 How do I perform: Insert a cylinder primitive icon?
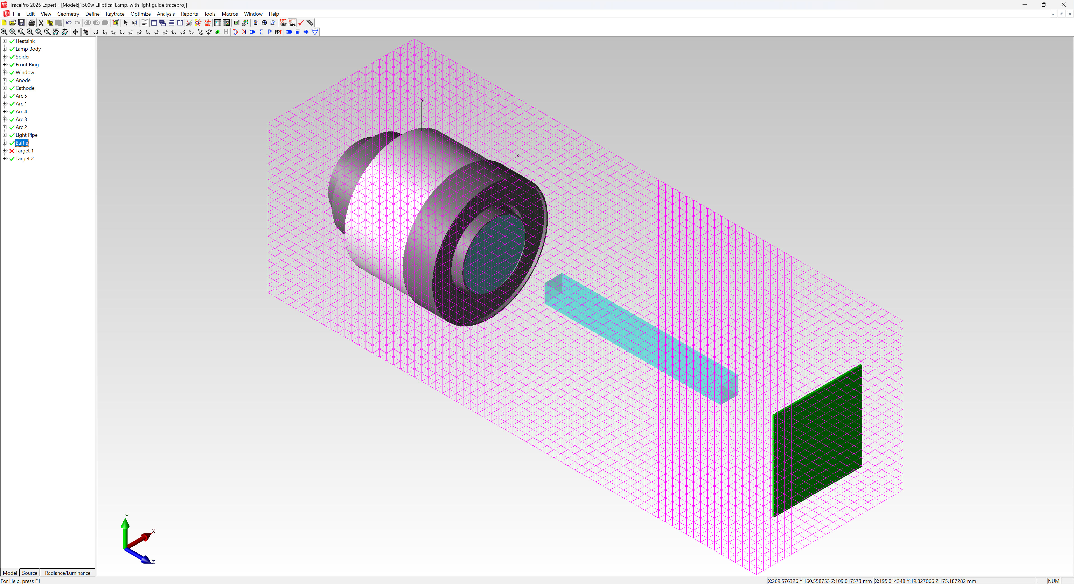tap(289, 32)
